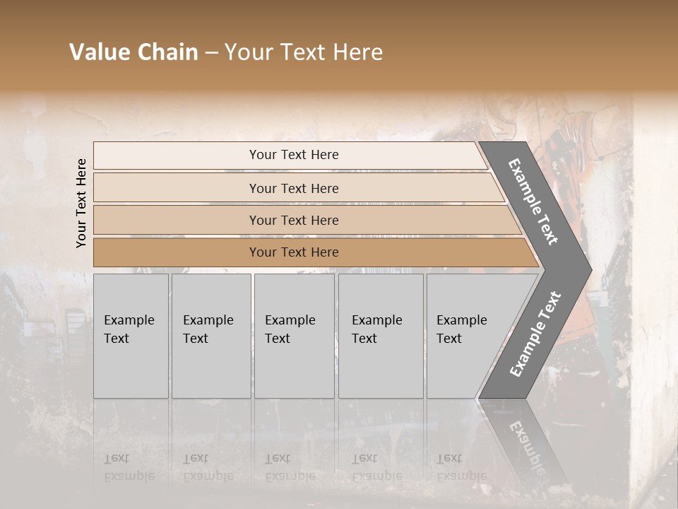Click the bold "Value Chain" title text
The height and width of the screenshot is (509, 678).
[133, 52]
